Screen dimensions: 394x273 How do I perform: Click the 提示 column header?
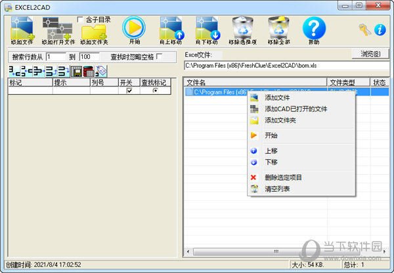(x=72, y=82)
